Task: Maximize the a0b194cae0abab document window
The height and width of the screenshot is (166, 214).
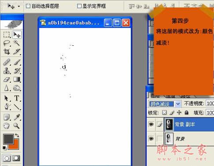Action: click(117, 23)
